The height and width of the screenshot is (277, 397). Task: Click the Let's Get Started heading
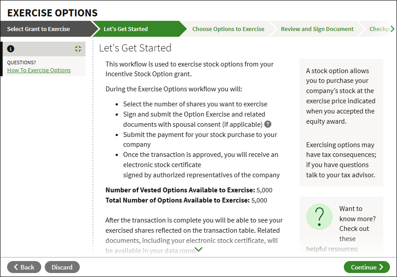click(x=135, y=48)
